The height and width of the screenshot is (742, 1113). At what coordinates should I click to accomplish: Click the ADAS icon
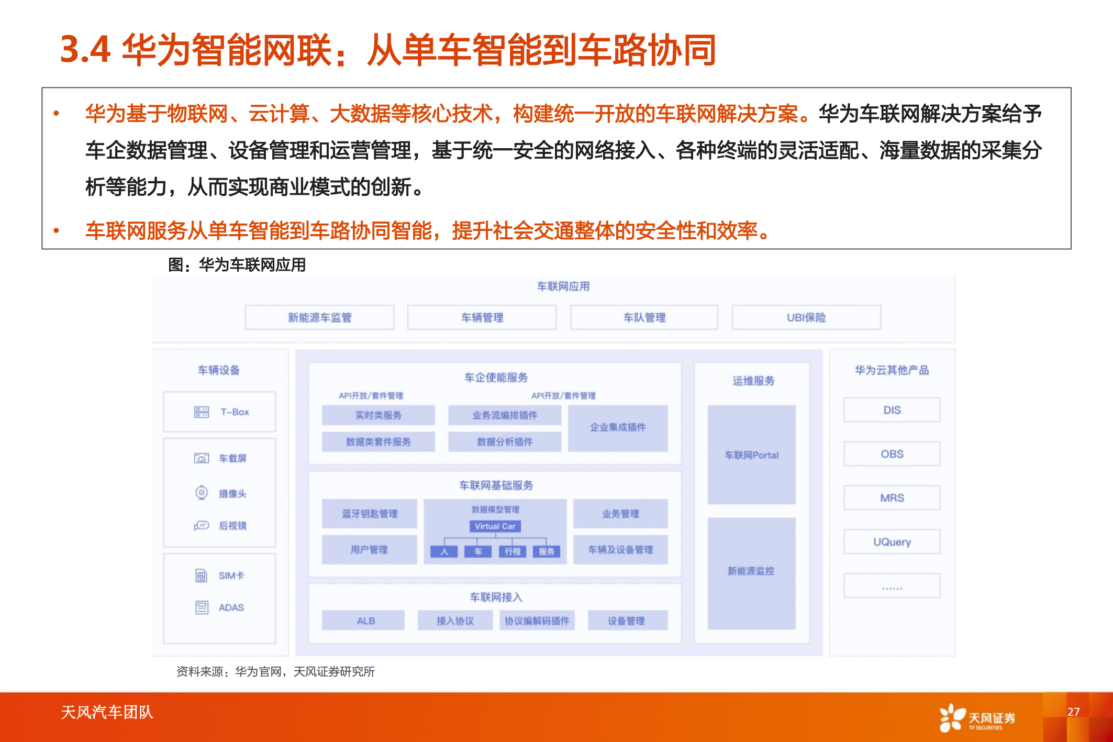coord(202,607)
